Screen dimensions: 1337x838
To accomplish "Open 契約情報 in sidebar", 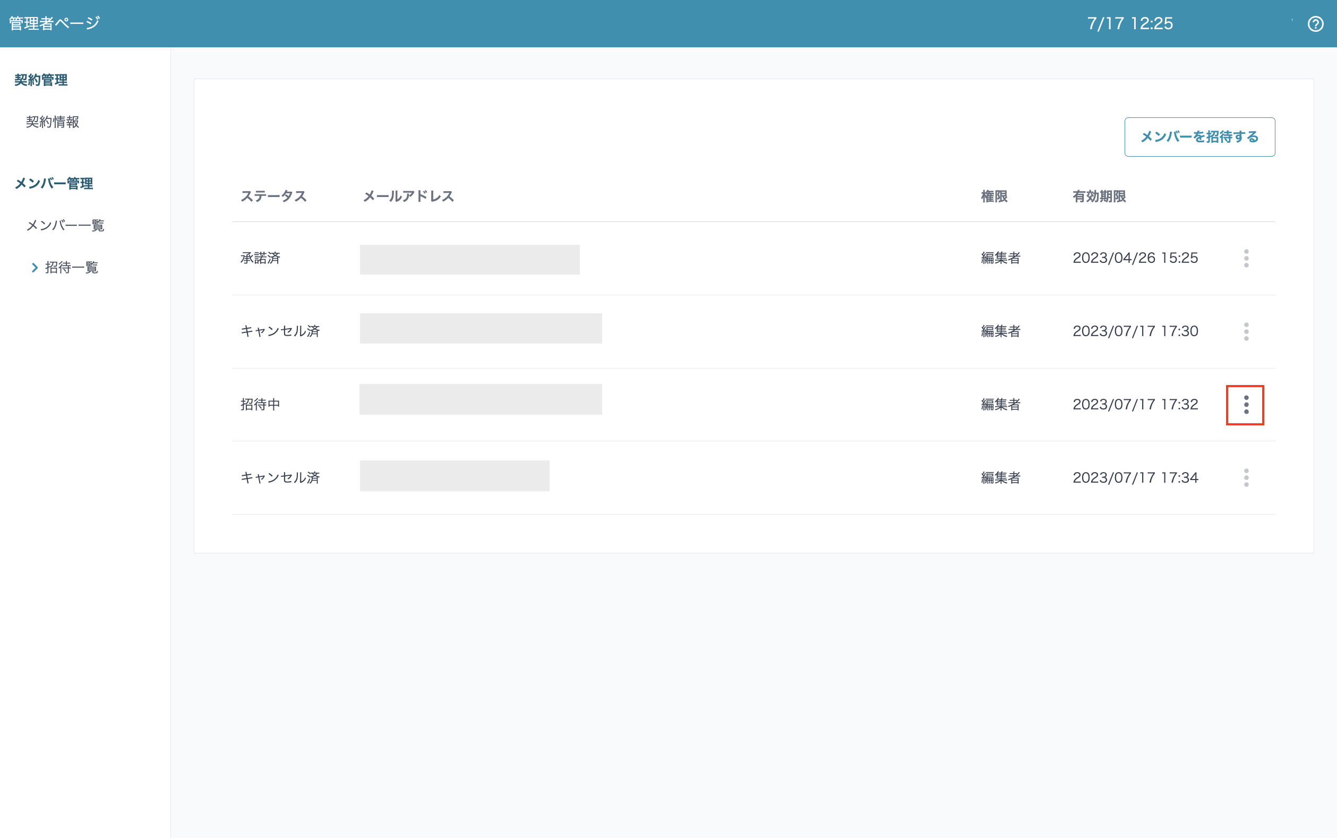I will (53, 122).
